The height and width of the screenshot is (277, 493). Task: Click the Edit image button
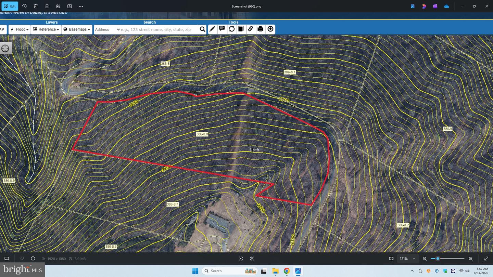(x=10, y=6)
